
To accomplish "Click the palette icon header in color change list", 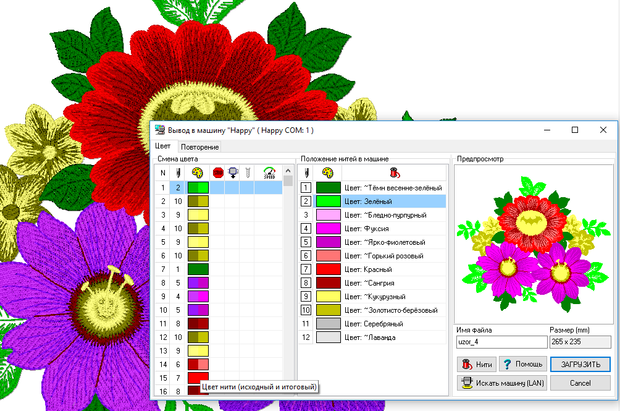I will (198, 173).
